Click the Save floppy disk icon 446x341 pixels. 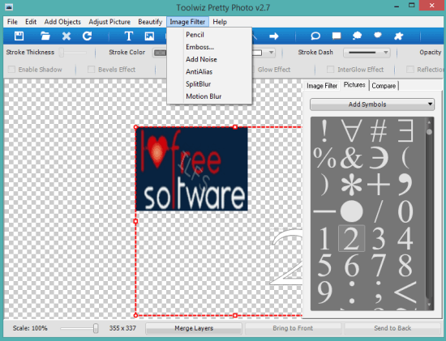click(x=19, y=36)
